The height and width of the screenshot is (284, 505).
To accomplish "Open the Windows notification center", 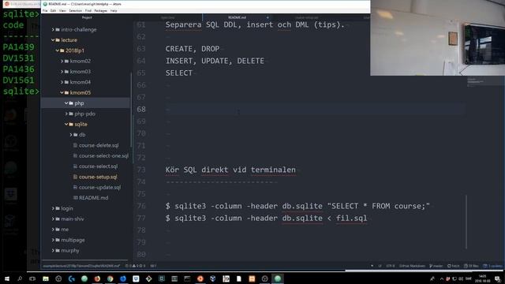I will pyautogui.click(x=498, y=278).
